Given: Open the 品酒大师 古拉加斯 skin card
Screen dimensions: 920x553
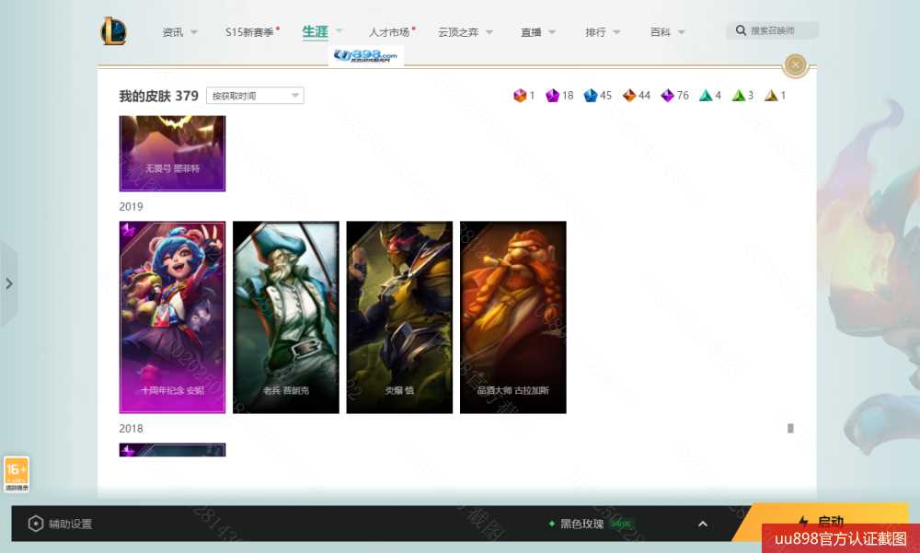Looking at the screenshot, I should (x=513, y=317).
